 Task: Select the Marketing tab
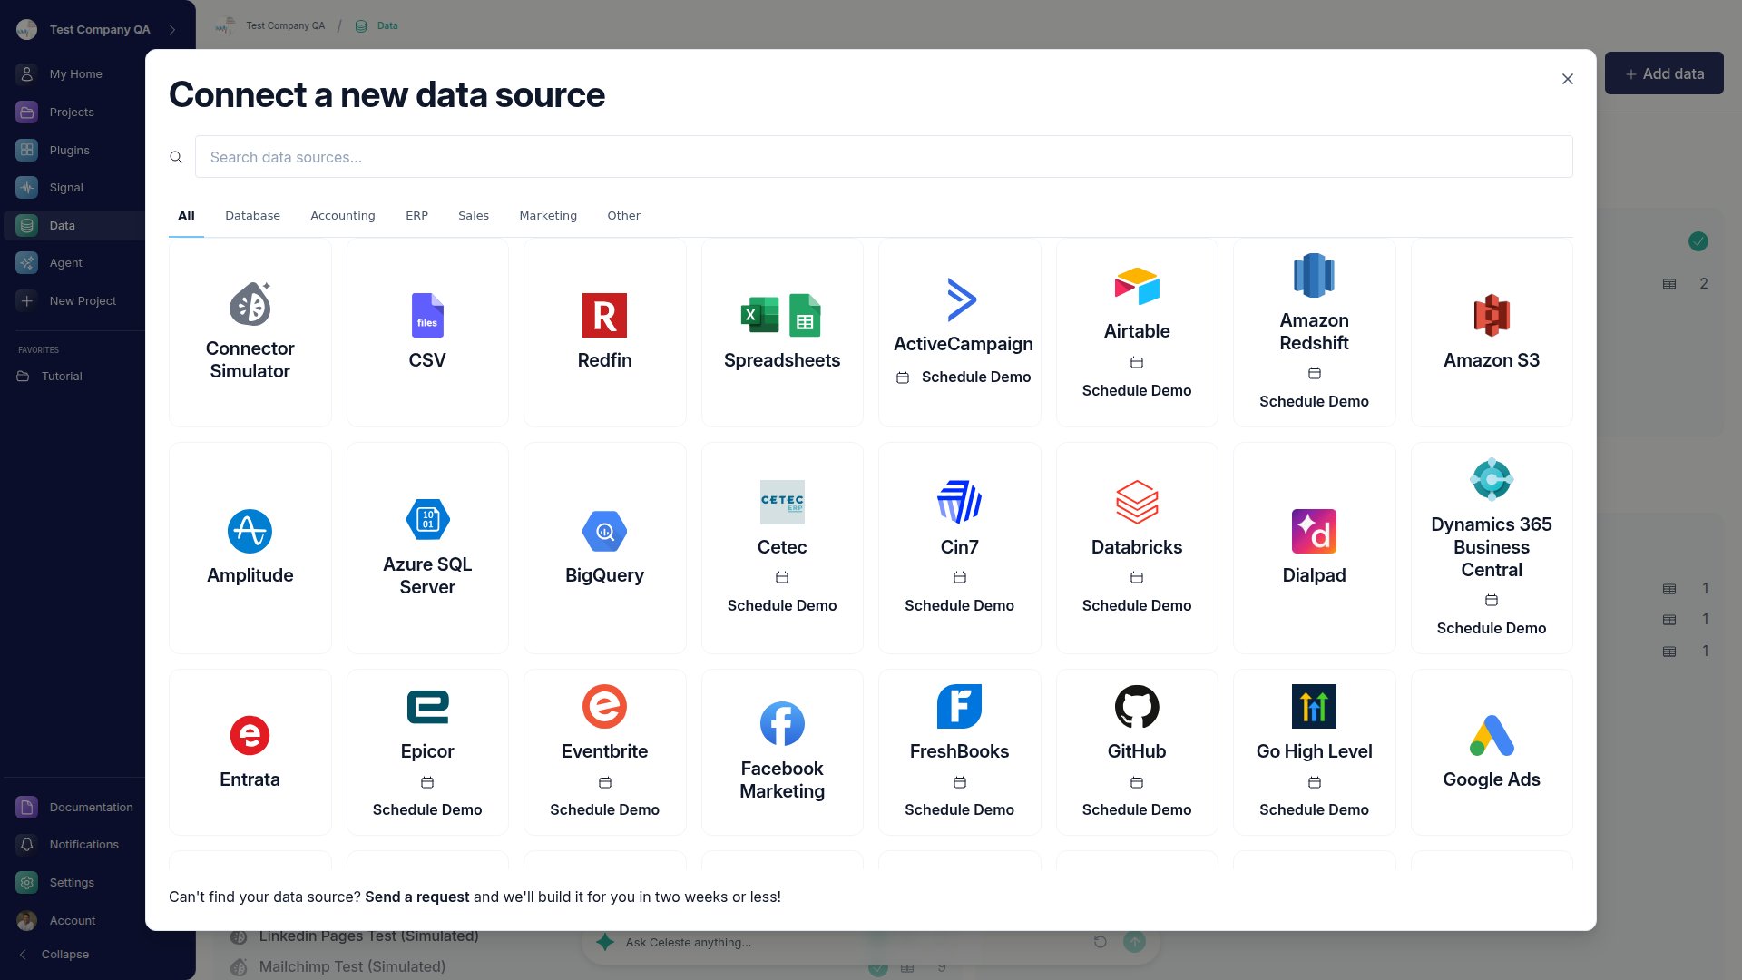click(x=547, y=215)
